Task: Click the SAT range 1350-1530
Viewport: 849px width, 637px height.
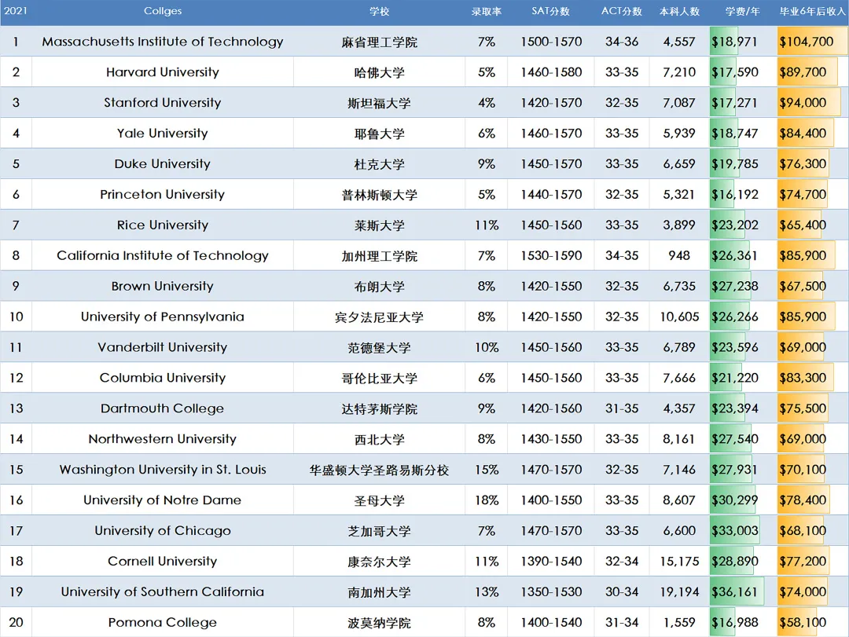Action: click(551, 592)
